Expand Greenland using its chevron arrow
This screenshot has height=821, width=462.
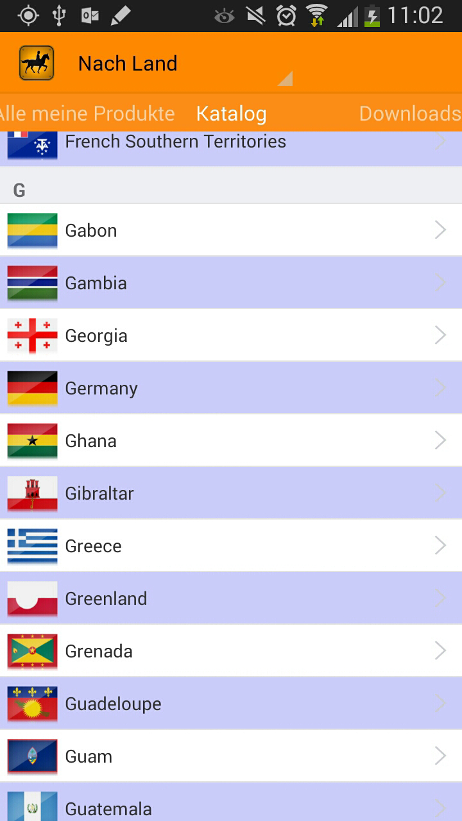point(440,598)
